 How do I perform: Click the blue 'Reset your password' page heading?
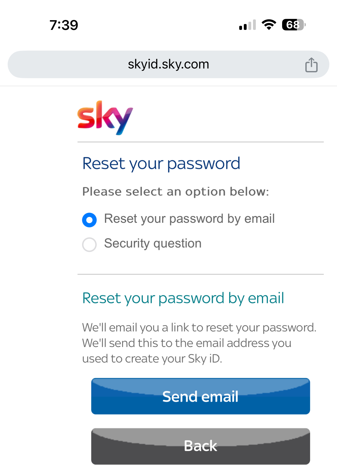pyautogui.click(x=161, y=163)
